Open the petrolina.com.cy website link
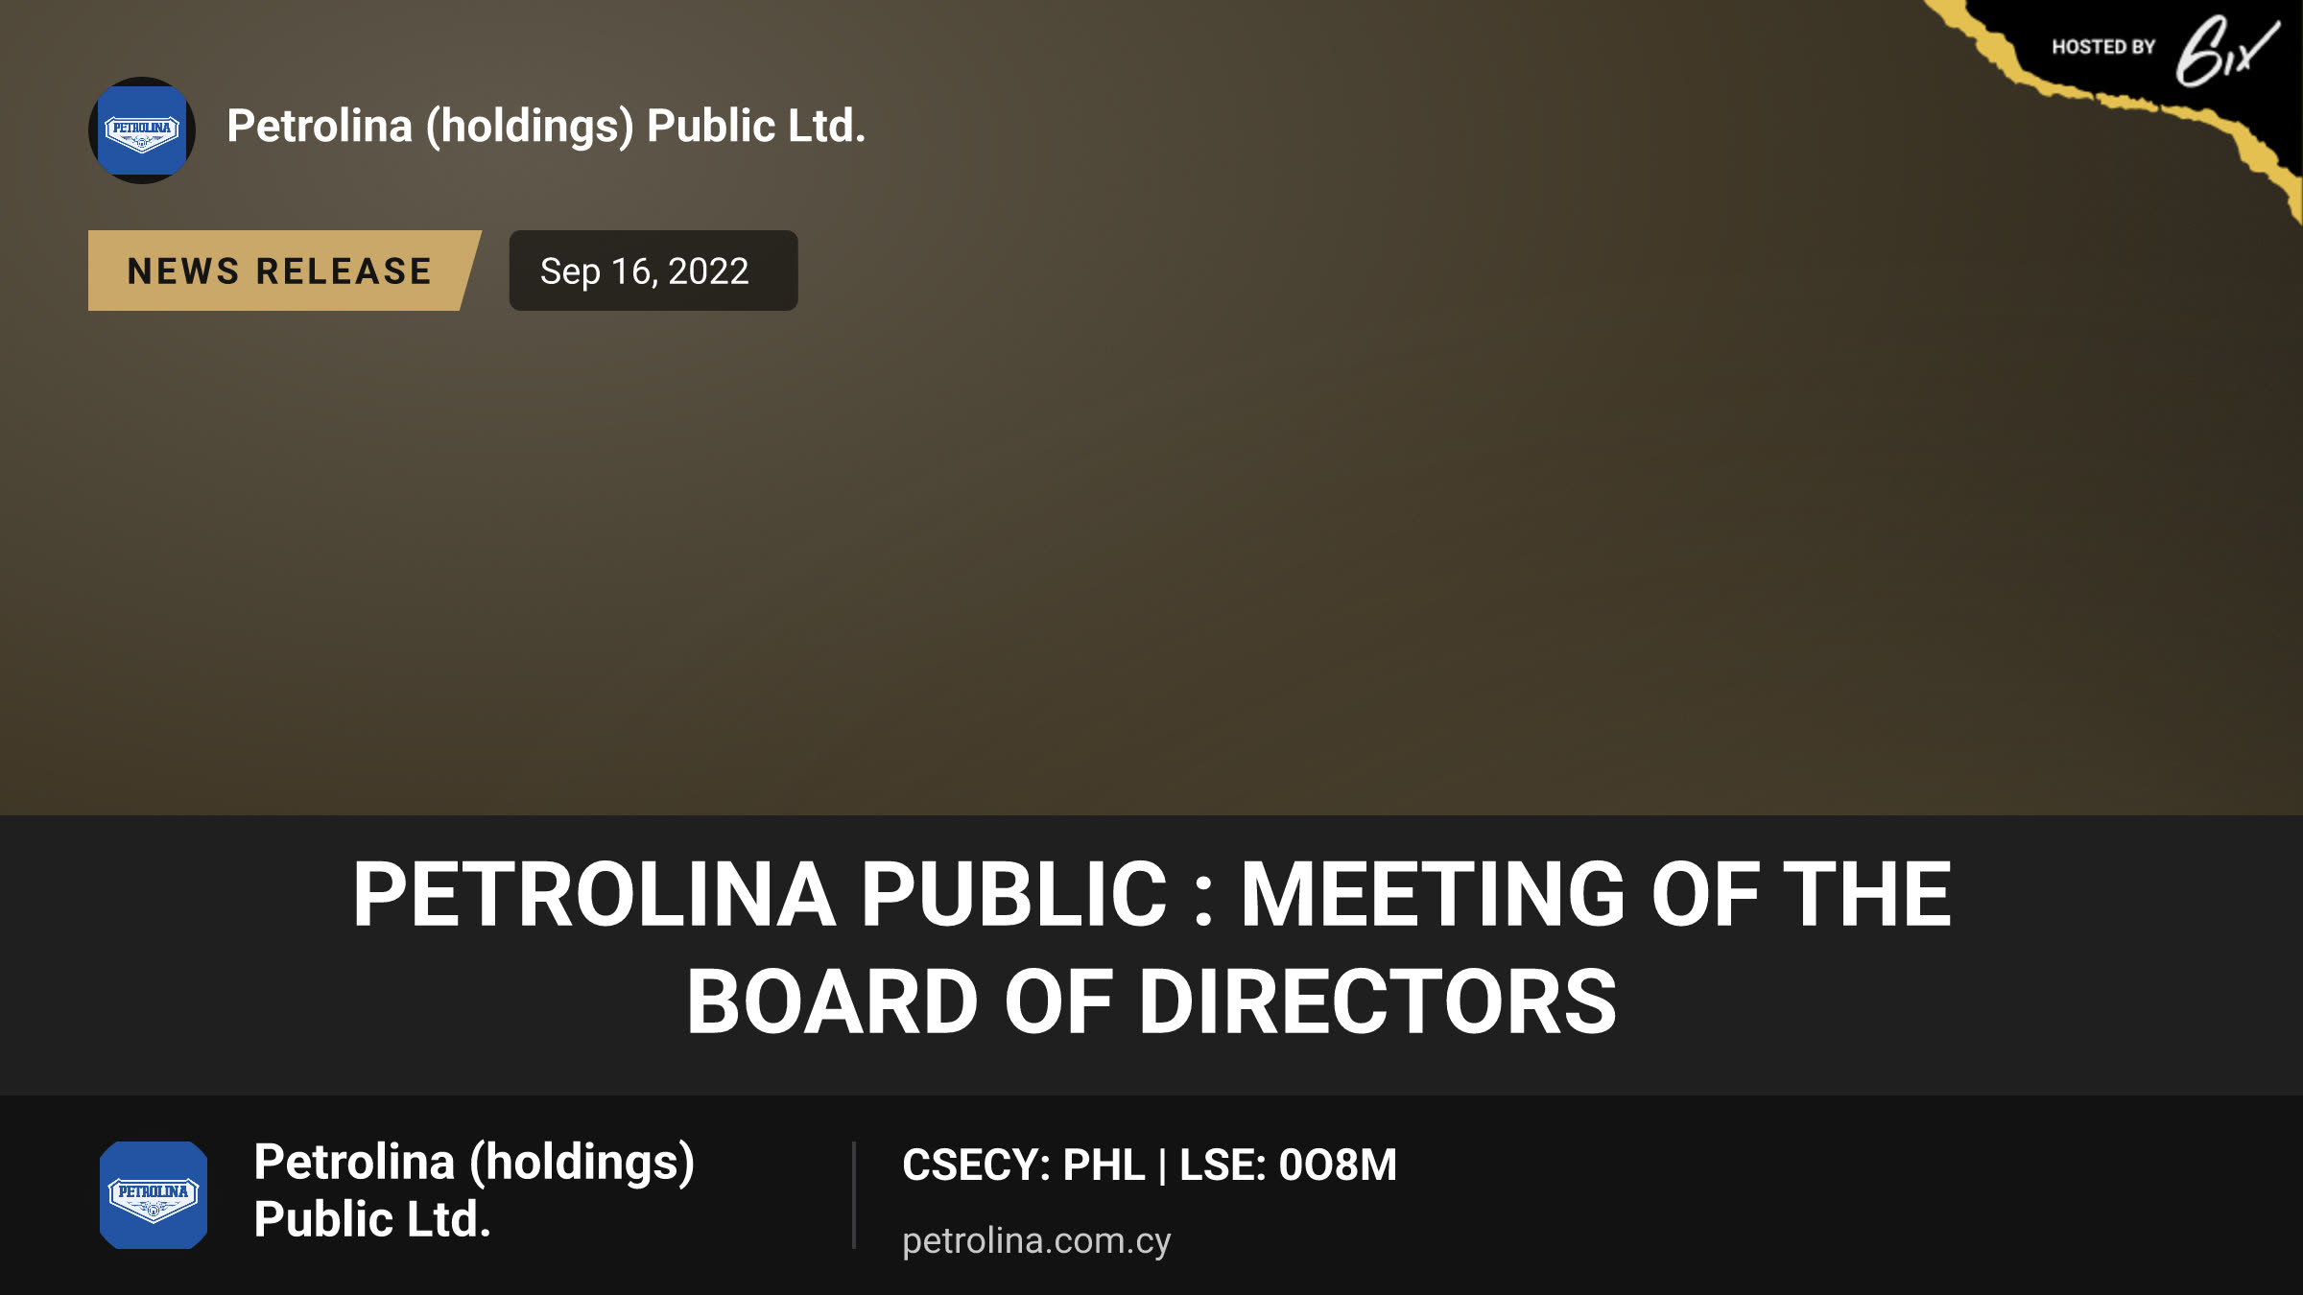 tap(1036, 1241)
